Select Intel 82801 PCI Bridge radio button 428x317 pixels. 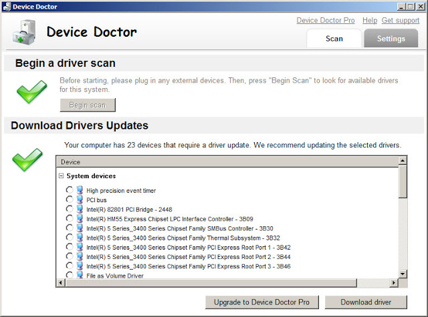[x=70, y=209]
